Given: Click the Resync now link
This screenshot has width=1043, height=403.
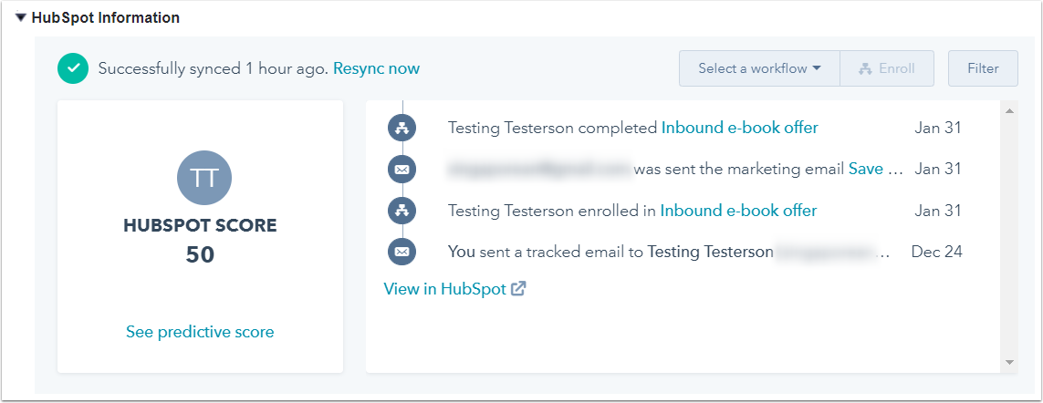Looking at the screenshot, I should [x=376, y=68].
